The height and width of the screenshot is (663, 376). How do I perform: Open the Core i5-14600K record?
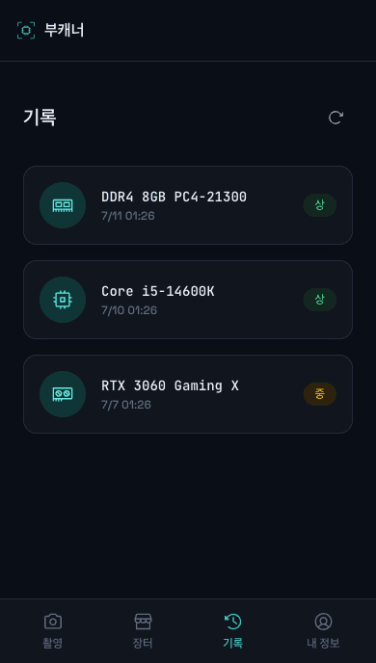click(x=188, y=300)
